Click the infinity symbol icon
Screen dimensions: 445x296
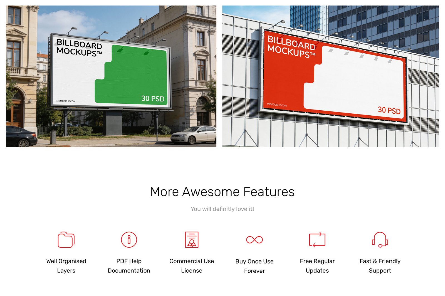pyautogui.click(x=254, y=240)
